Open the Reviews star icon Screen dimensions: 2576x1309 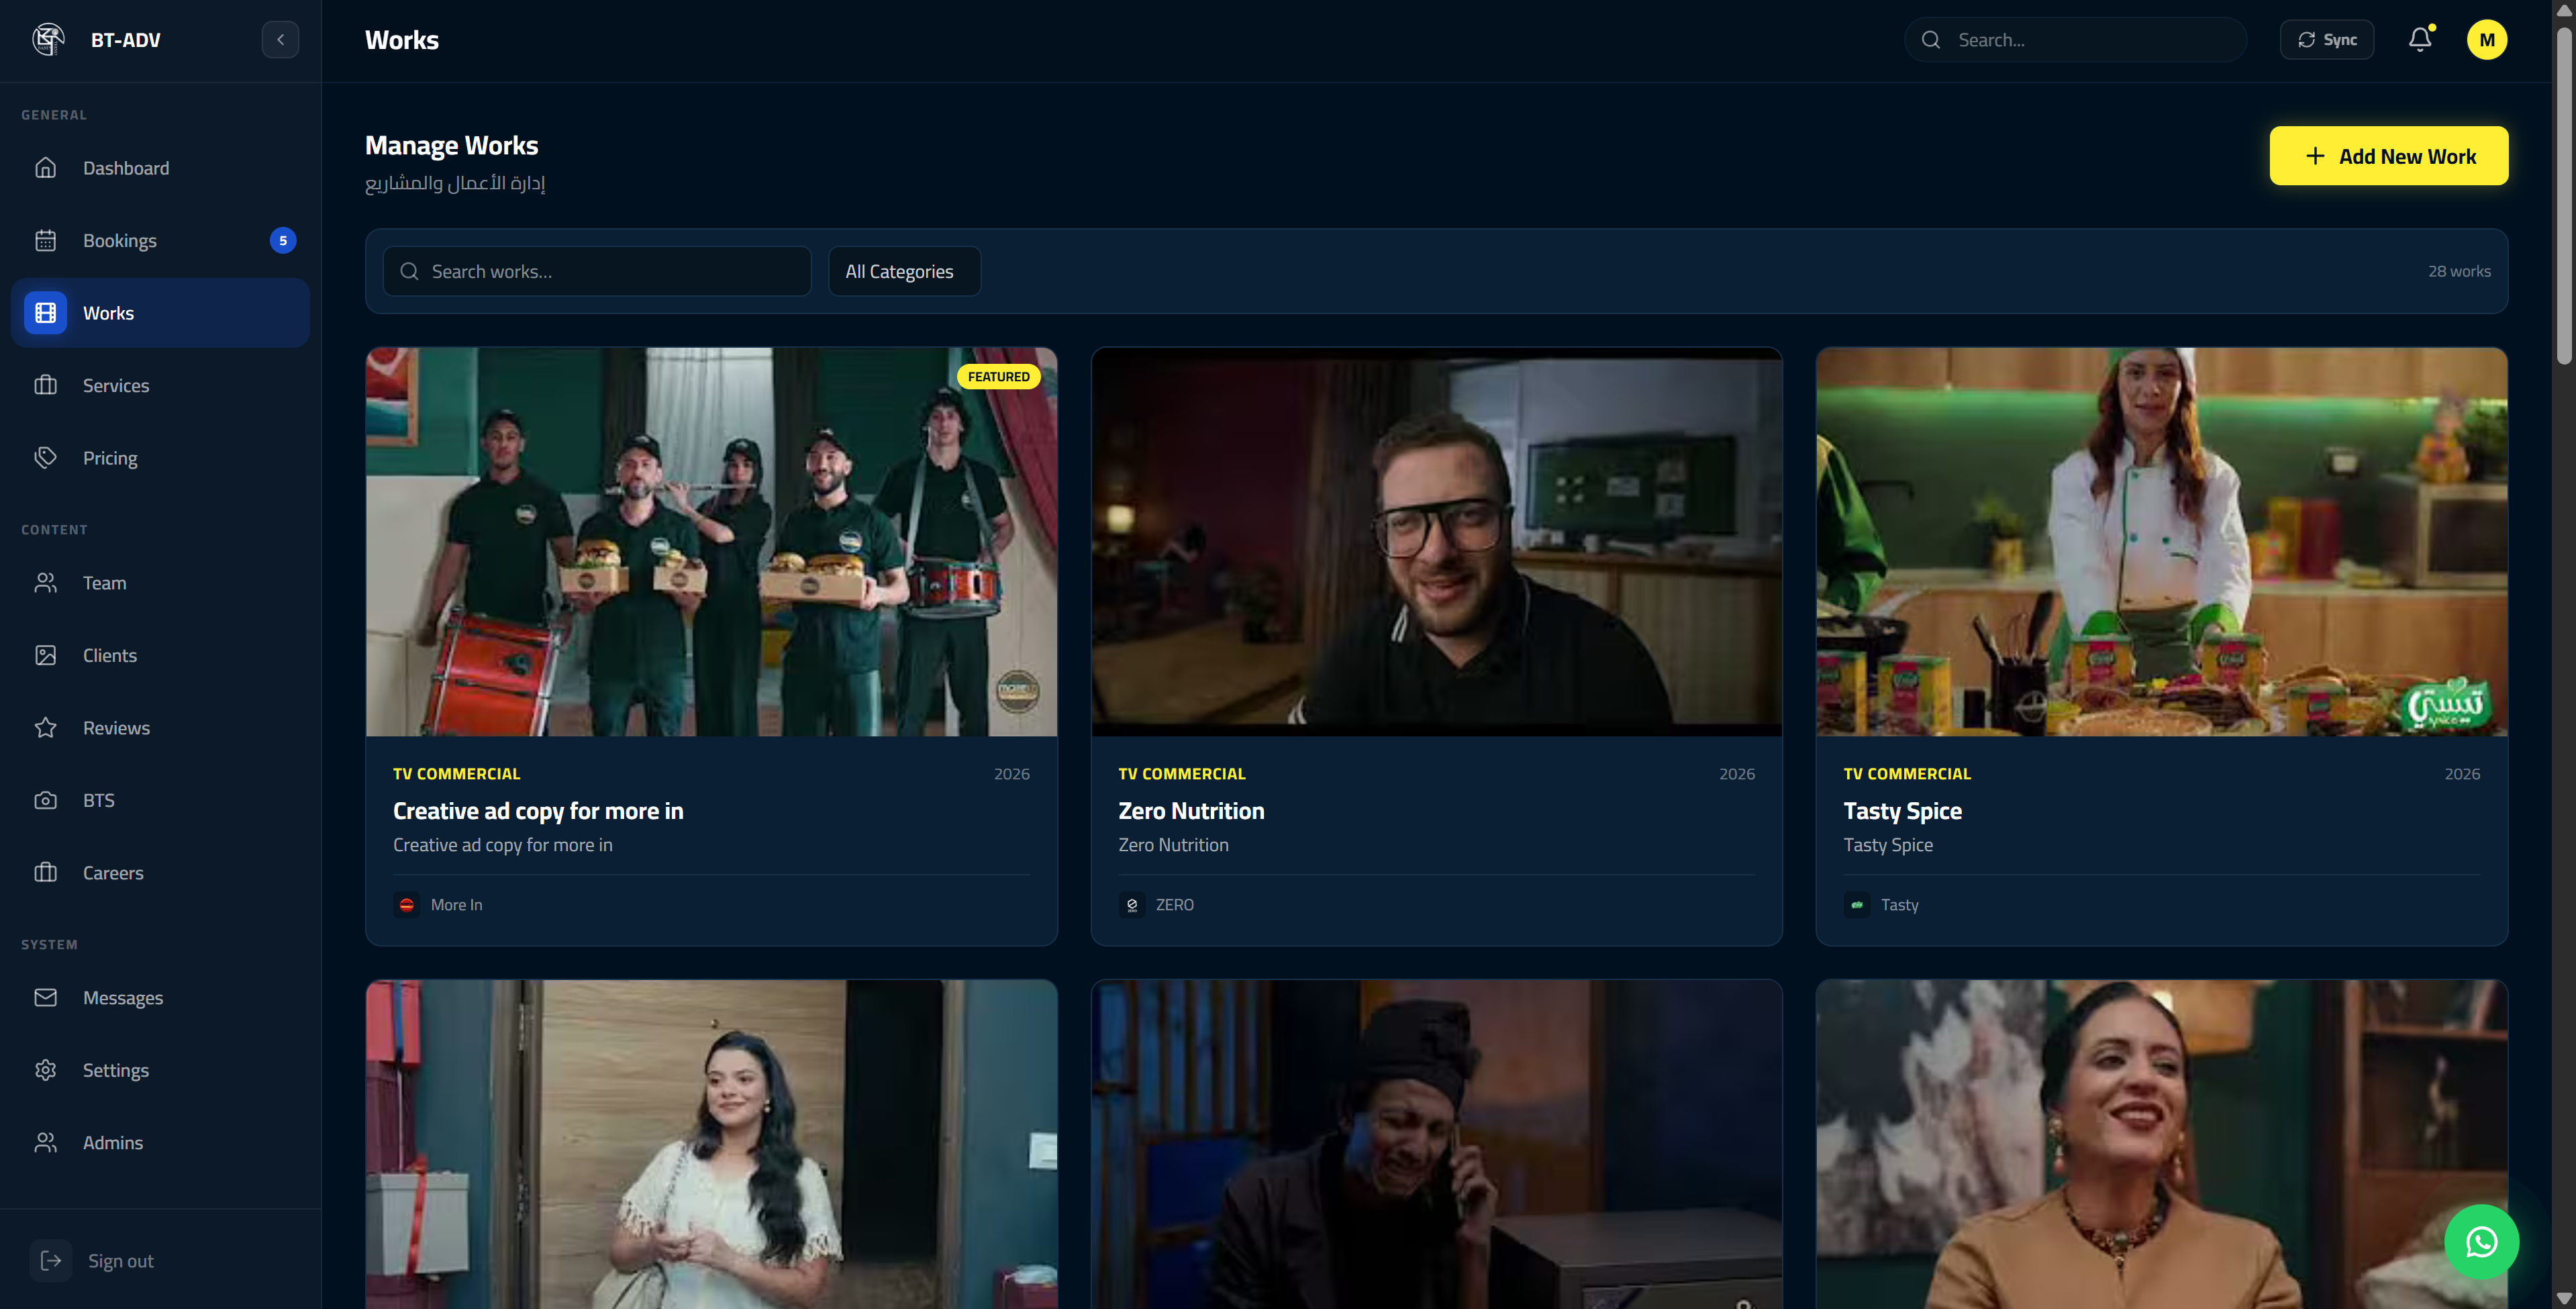(x=46, y=728)
